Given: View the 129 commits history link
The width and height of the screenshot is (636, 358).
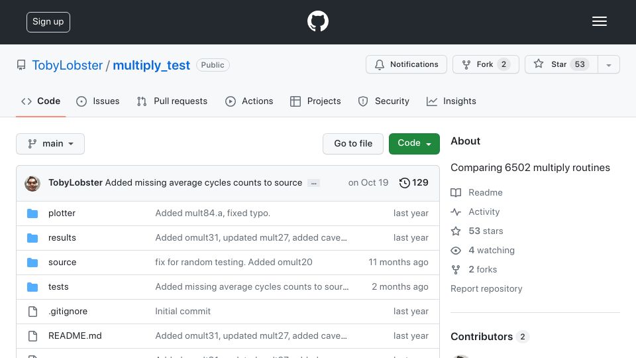Looking at the screenshot, I should (x=413, y=183).
